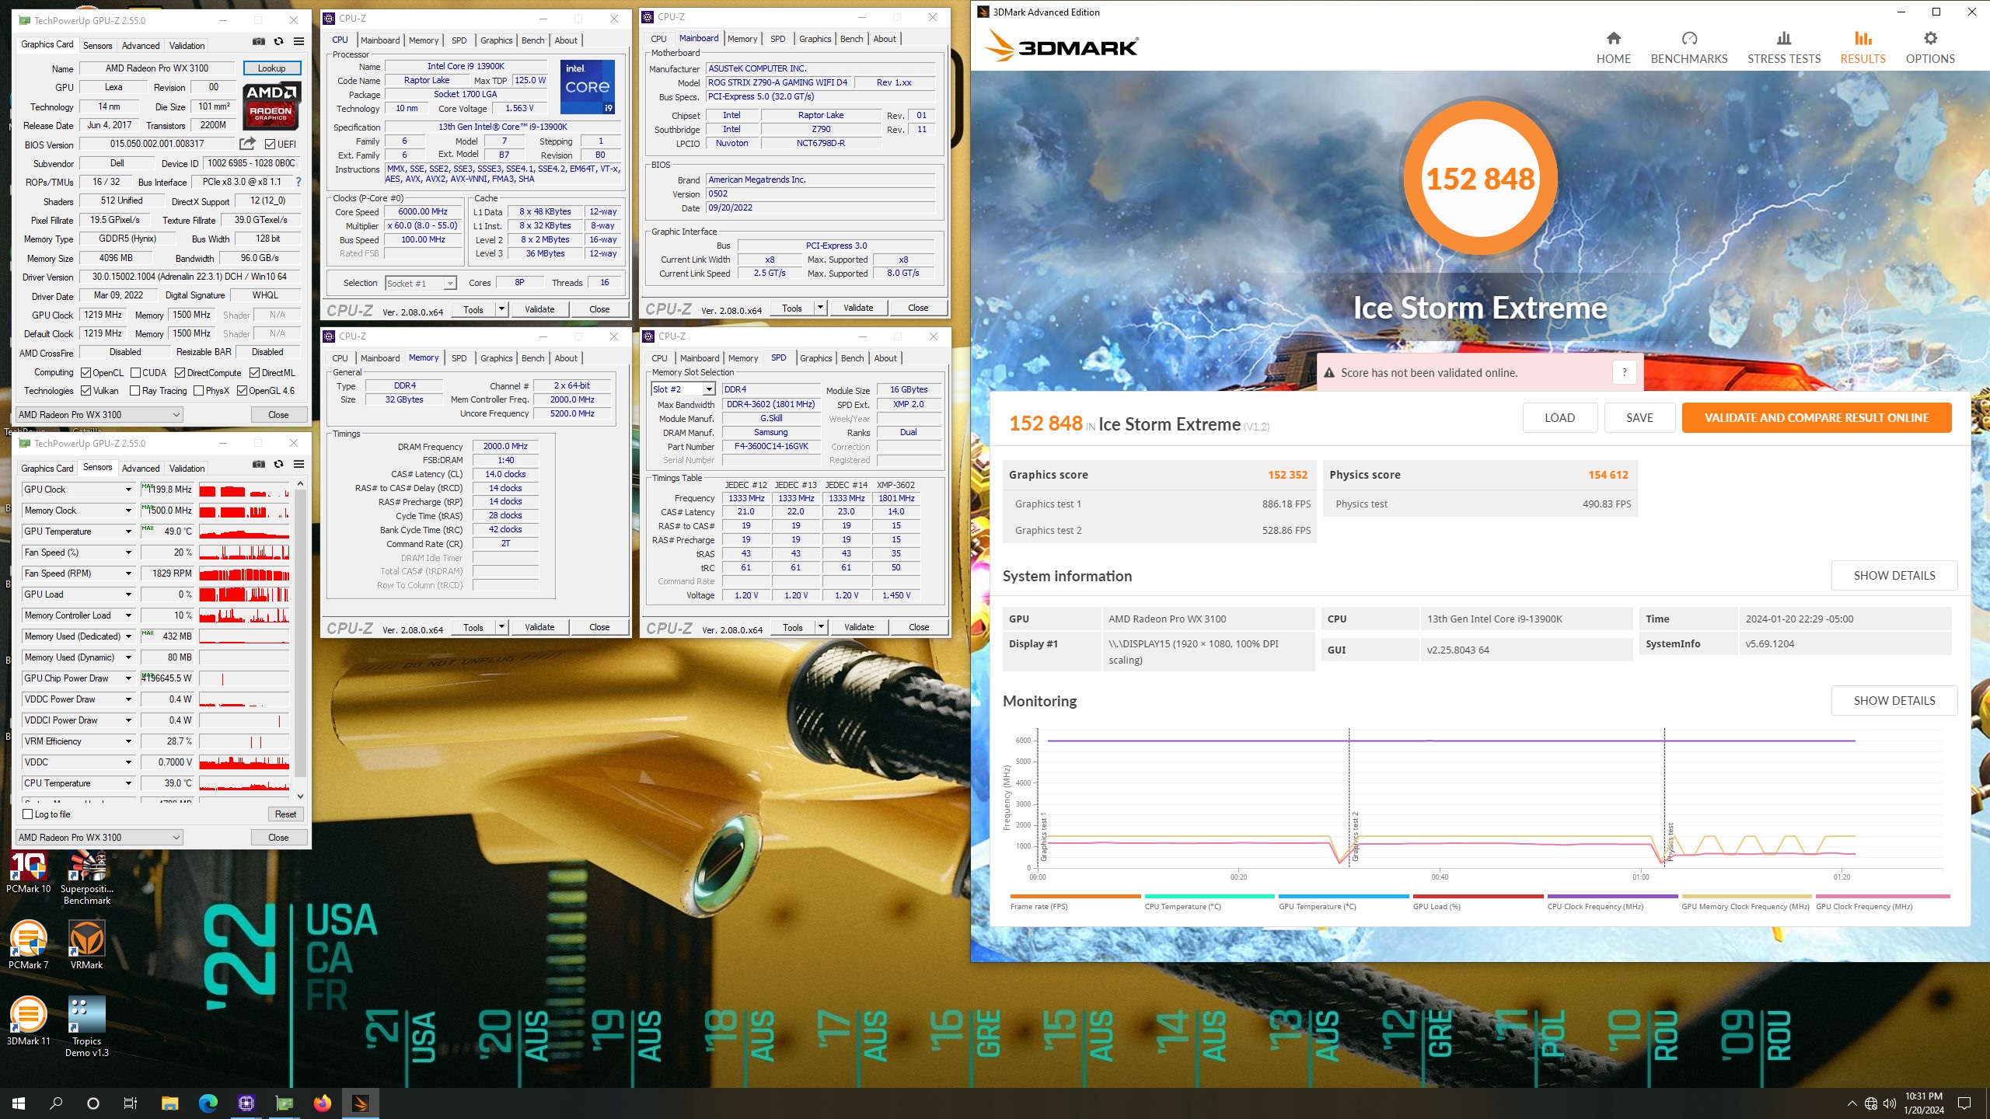This screenshot has height=1119, width=1990.
Task: Open the Socket #1 selection dropdown in CPU-Z
Action: 421,283
